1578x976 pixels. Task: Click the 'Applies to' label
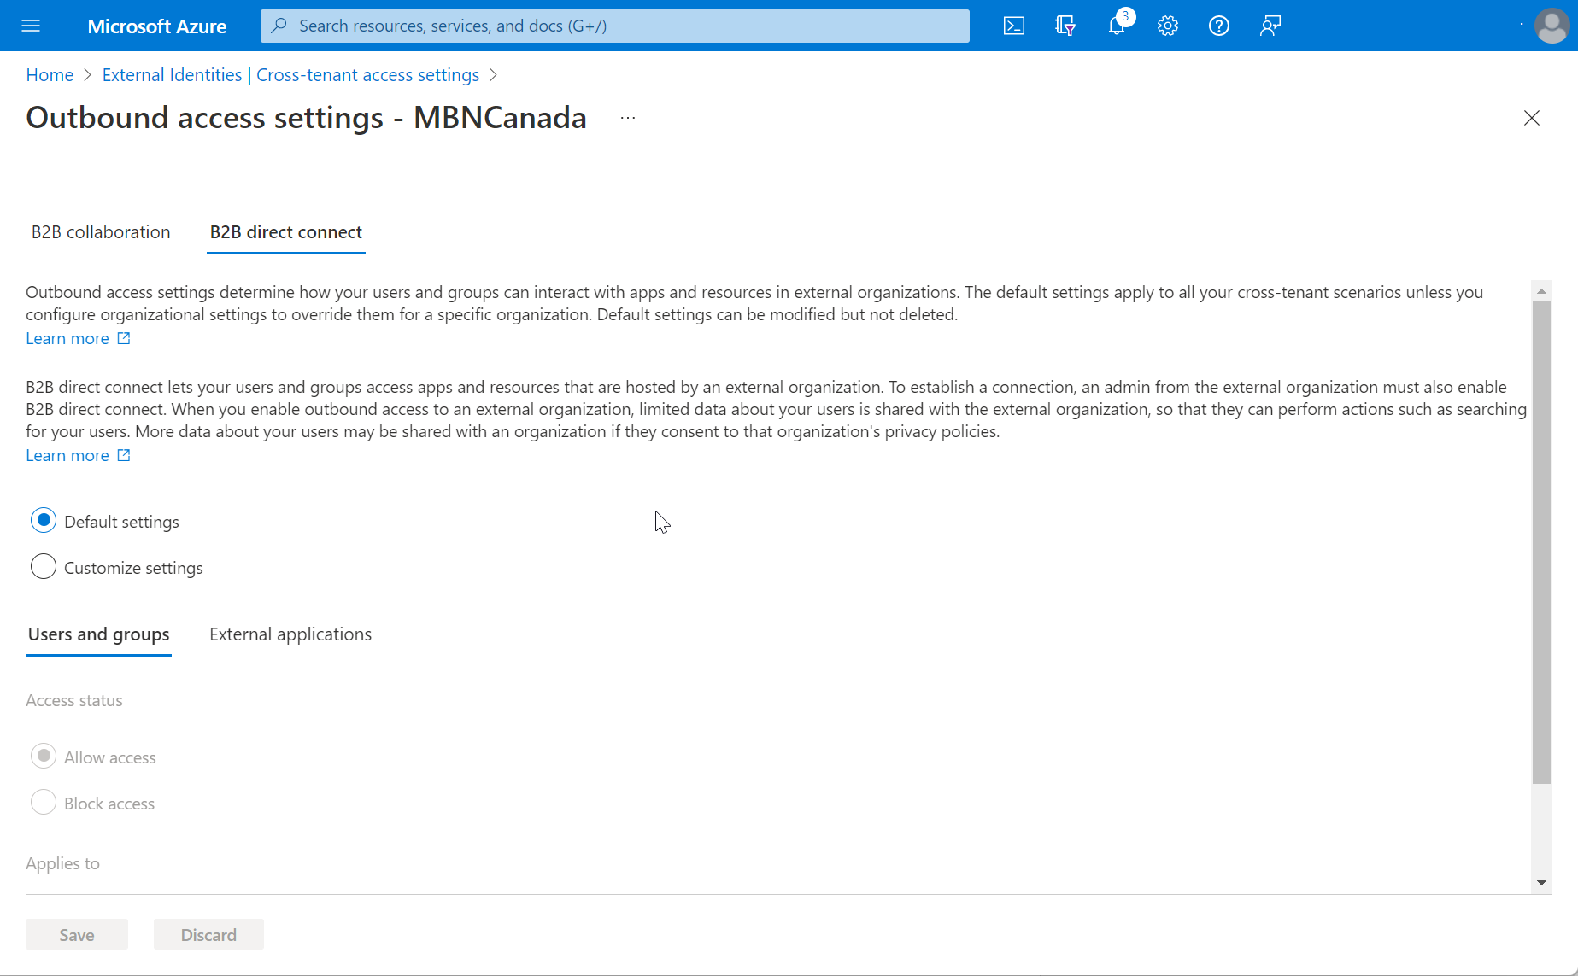point(62,863)
